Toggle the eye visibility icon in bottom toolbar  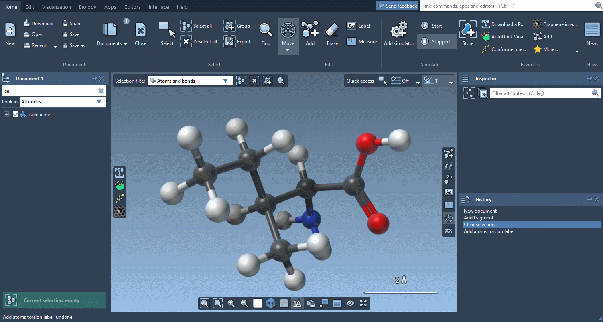[350, 303]
